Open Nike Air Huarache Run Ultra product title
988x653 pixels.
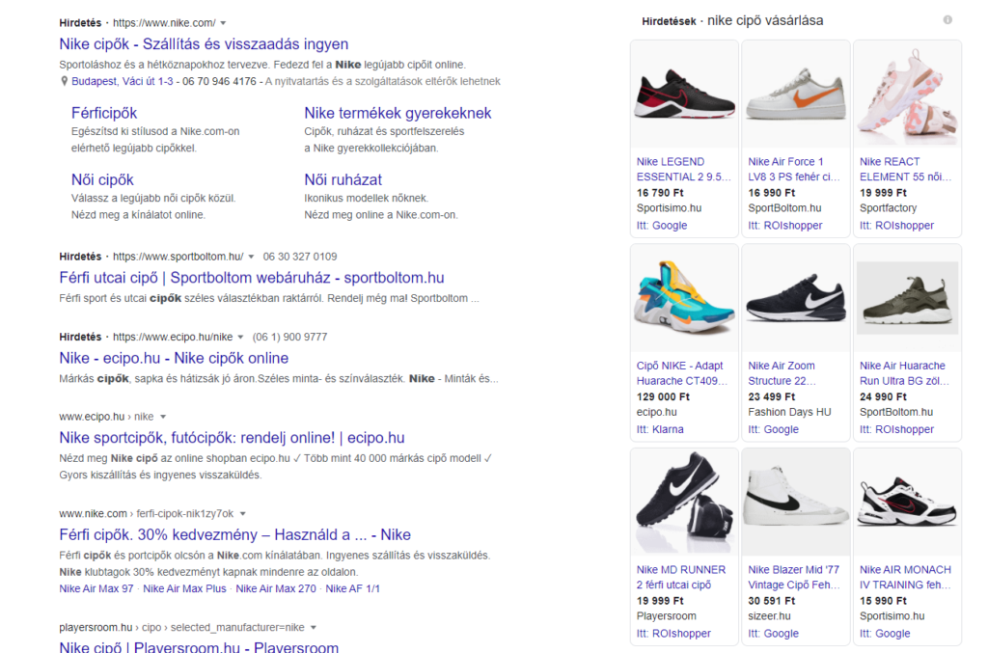(905, 373)
